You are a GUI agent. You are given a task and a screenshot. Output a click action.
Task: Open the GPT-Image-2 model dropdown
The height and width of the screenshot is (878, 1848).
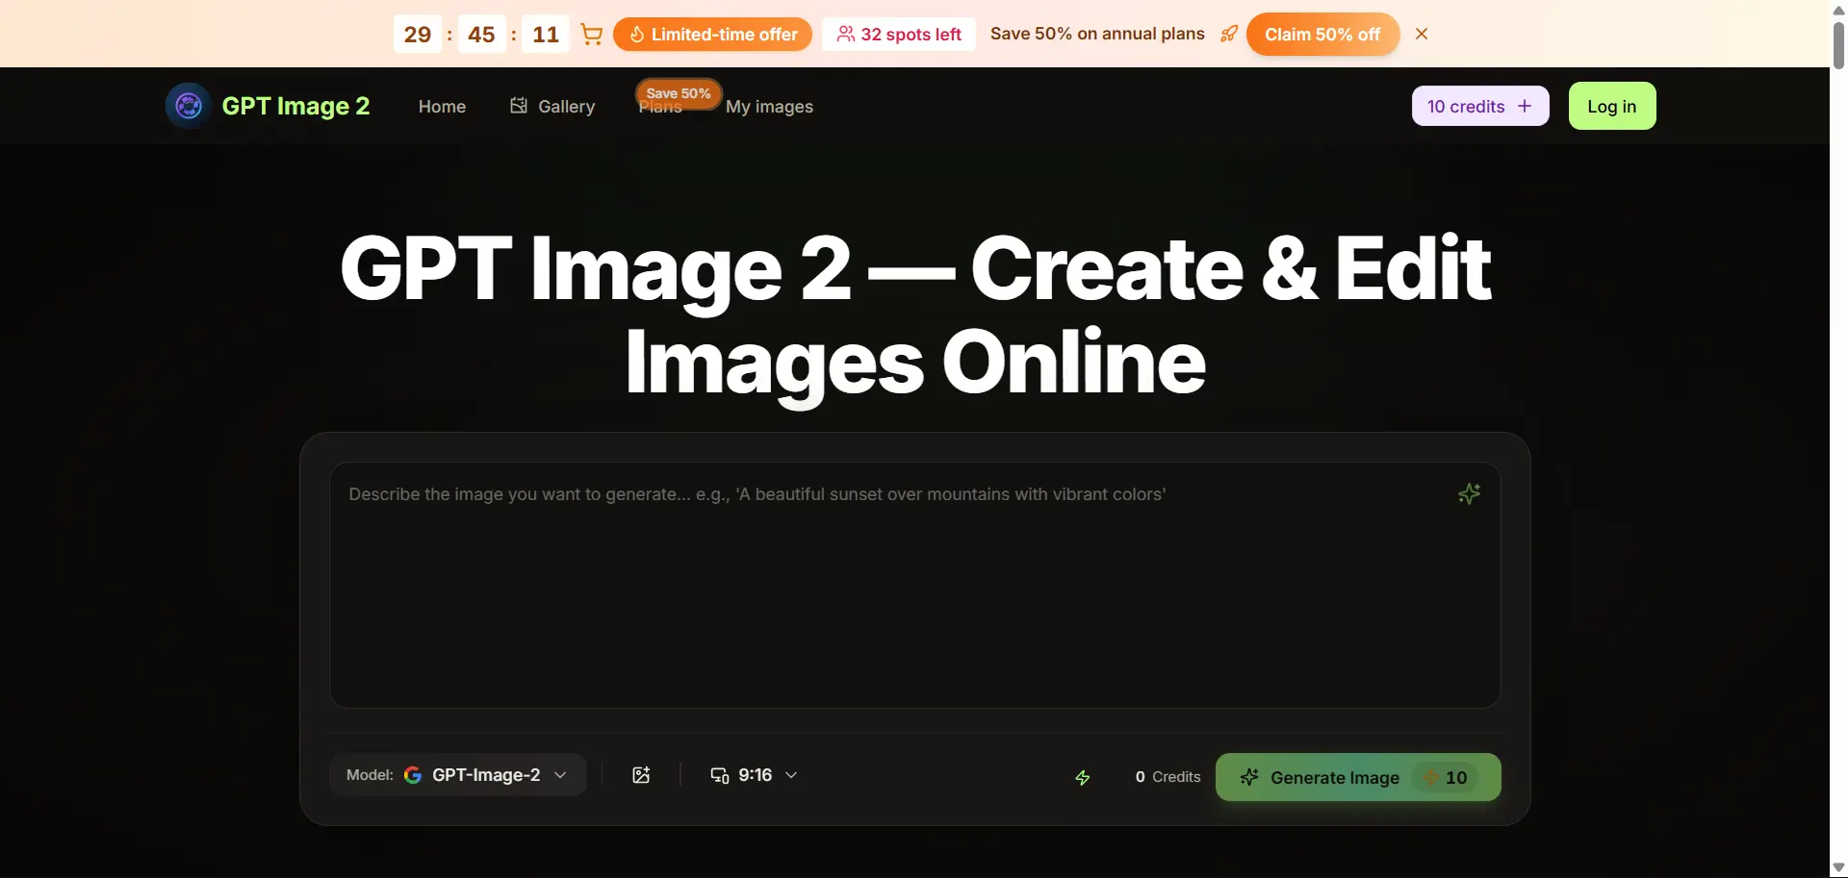tap(458, 775)
